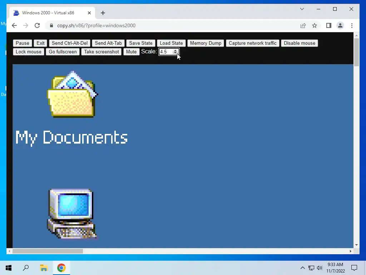Reload the page
The height and width of the screenshot is (275, 366).
pyautogui.click(x=37, y=25)
